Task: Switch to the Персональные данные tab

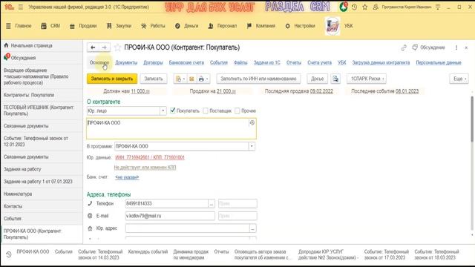Action: [x=439, y=62]
